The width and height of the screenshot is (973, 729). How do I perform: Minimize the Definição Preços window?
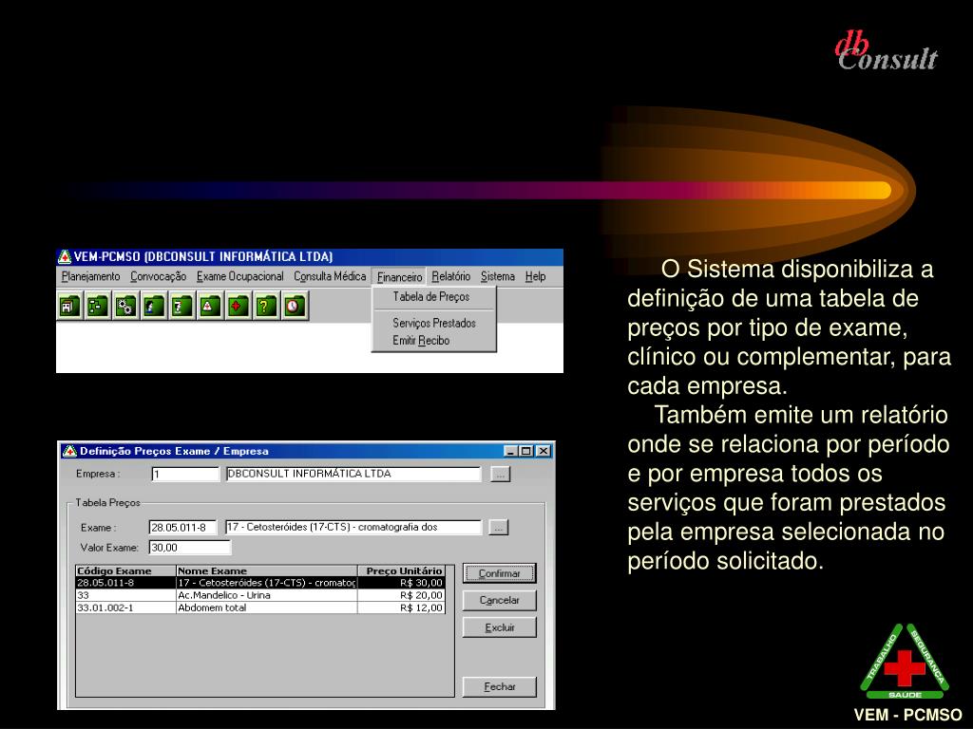pyautogui.click(x=510, y=451)
